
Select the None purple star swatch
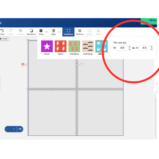[x=47, y=46]
